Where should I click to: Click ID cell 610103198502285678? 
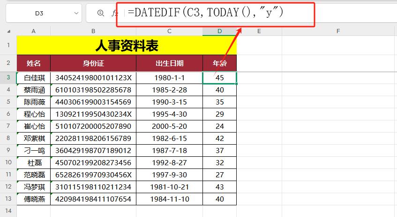93,90
